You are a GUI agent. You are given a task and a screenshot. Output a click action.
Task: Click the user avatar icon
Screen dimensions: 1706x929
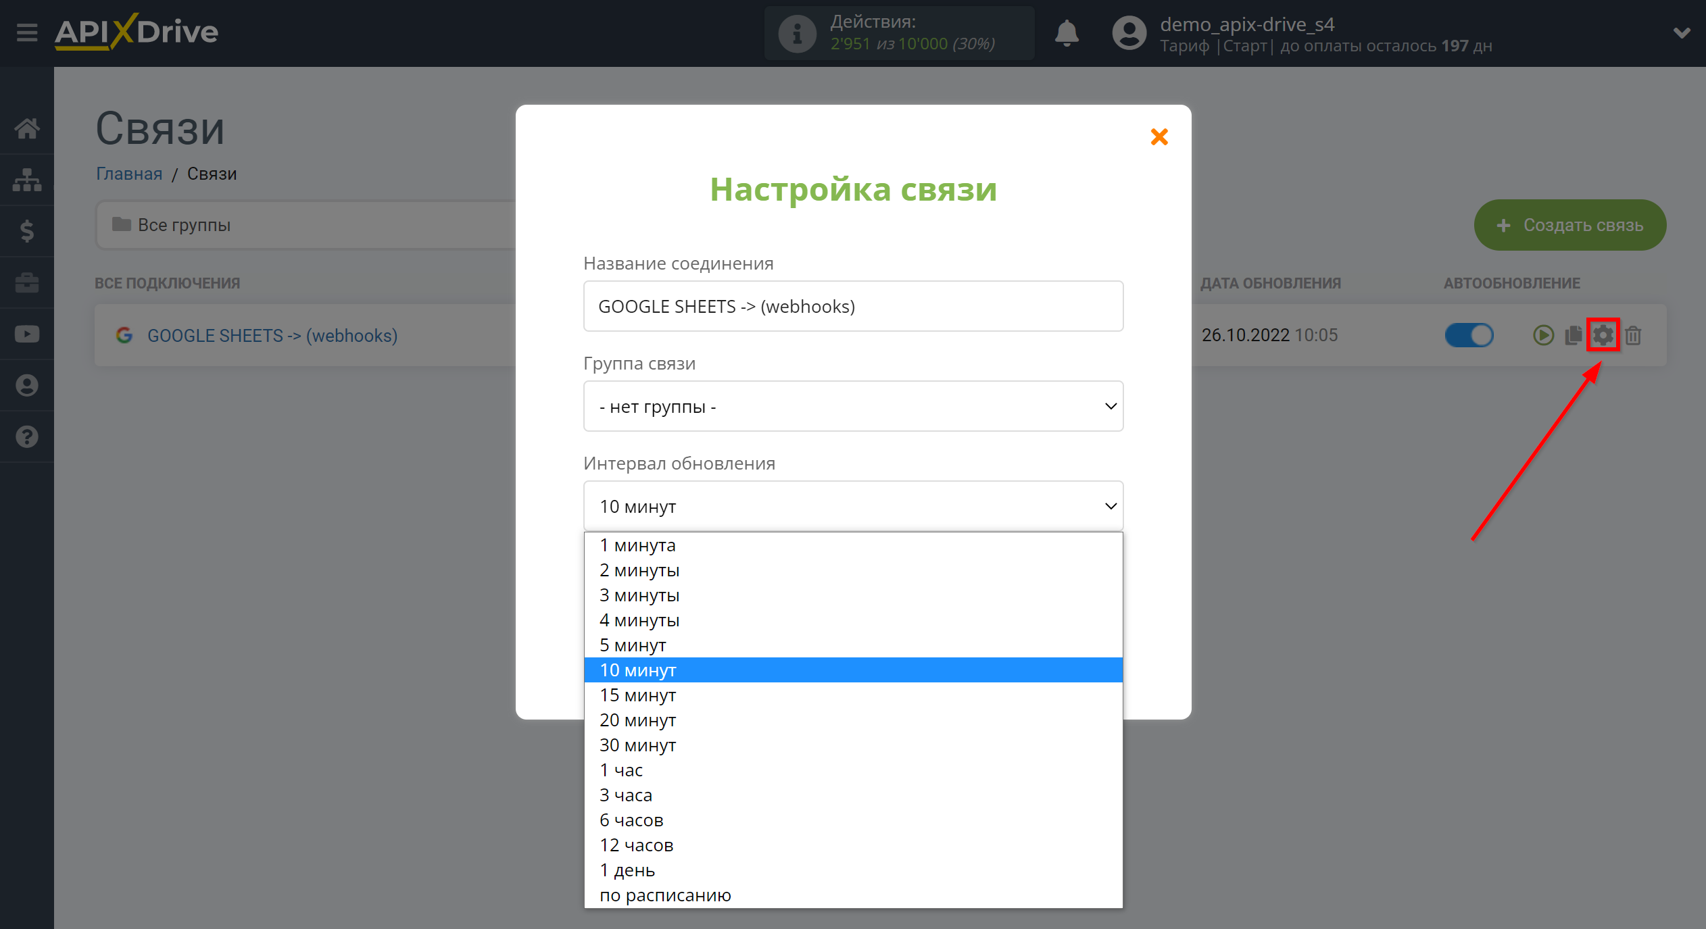[x=1129, y=33]
